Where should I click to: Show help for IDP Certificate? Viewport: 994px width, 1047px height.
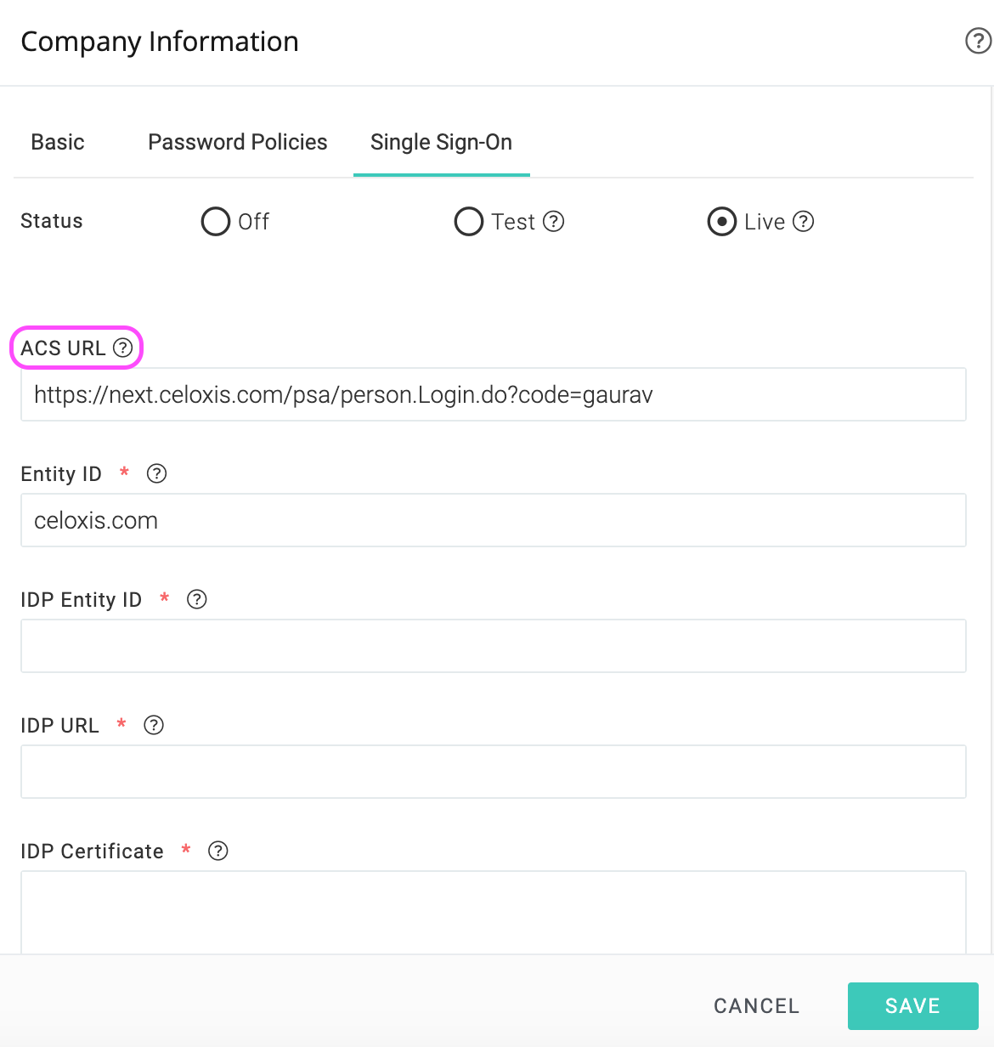click(x=218, y=851)
